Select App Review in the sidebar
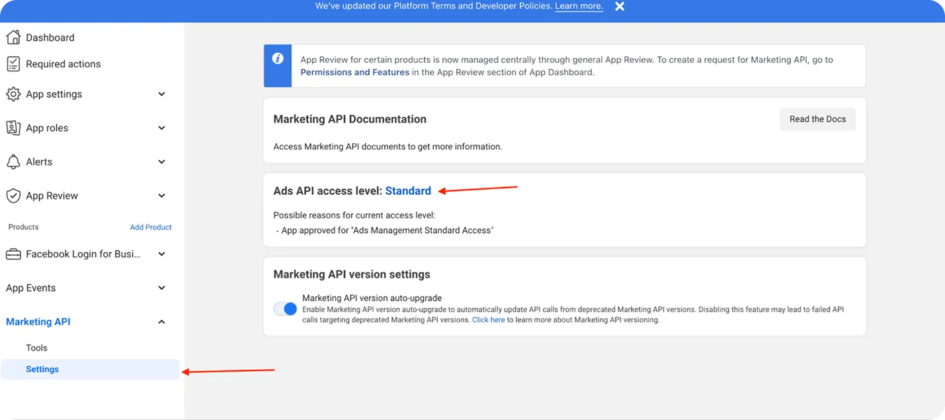 52,196
